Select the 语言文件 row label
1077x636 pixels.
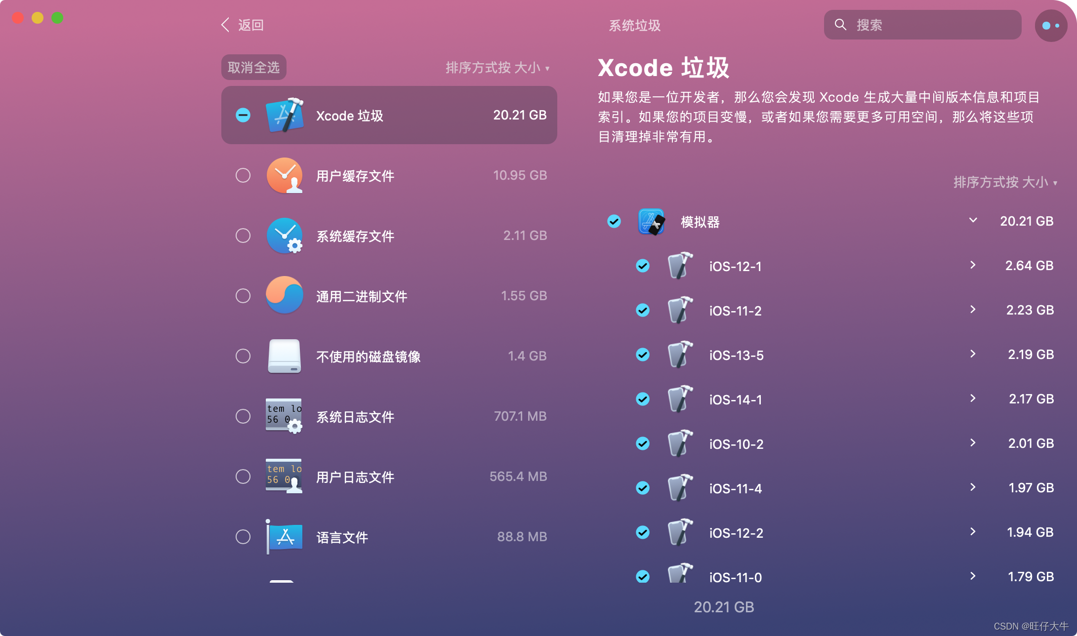tap(342, 537)
